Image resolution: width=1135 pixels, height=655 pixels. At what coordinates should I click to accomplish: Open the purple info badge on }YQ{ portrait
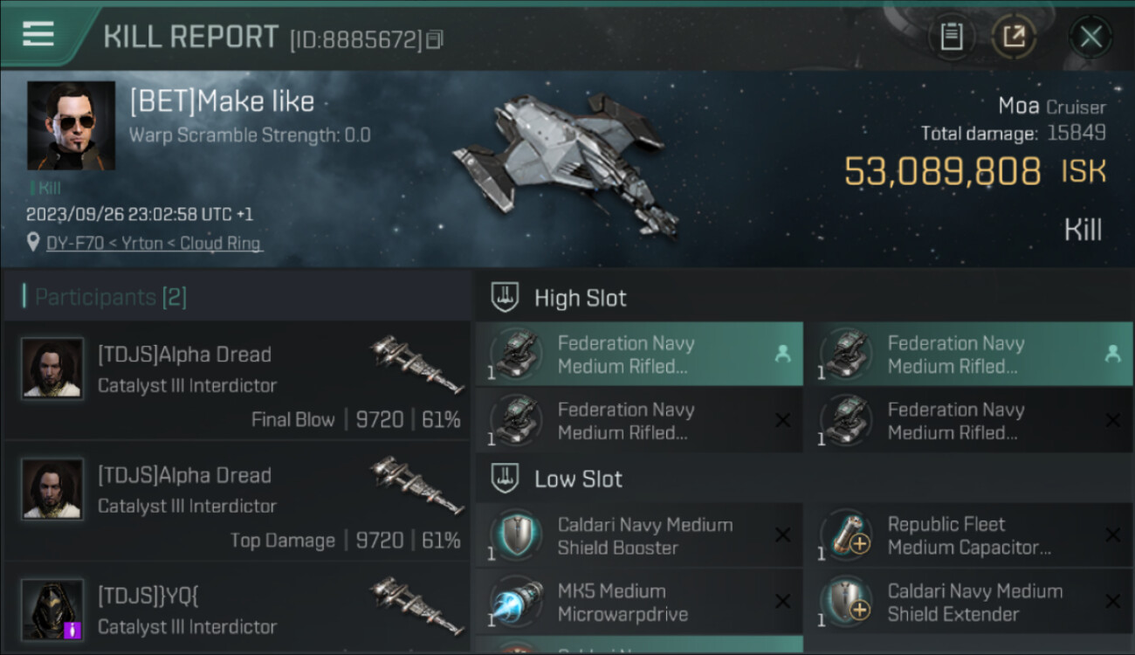point(72,629)
